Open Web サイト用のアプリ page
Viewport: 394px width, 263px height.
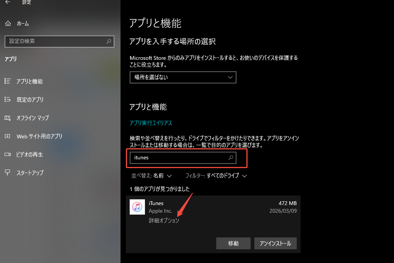pyautogui.click(x=39, y=136)
